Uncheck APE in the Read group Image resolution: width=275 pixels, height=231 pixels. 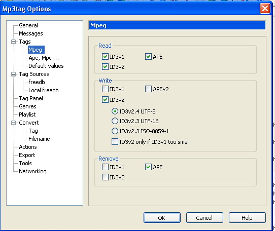148,57
